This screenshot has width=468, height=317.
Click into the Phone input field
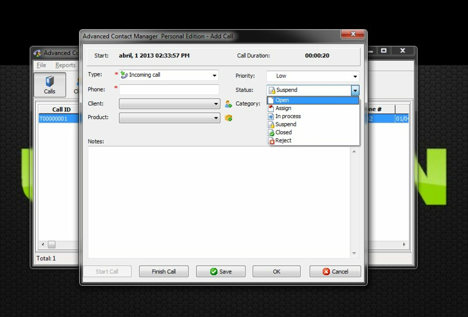click(169, 90)
